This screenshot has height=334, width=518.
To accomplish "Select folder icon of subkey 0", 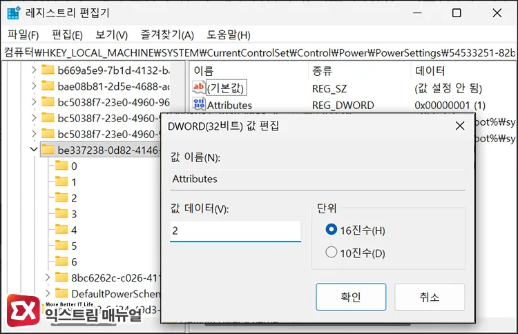I will tap(61, 166).
